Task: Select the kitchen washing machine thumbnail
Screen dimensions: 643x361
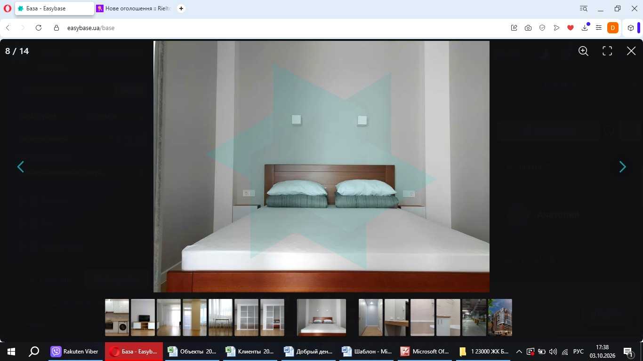Action: click(117, 317)
